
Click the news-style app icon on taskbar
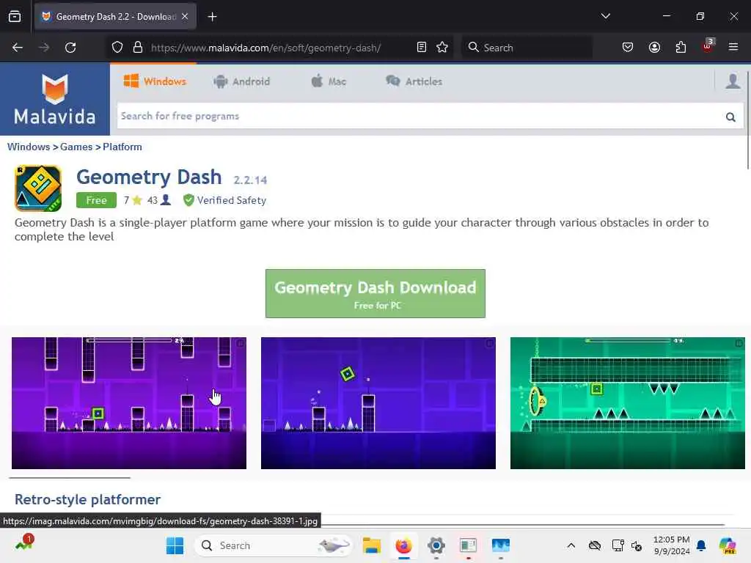point(468,545)
